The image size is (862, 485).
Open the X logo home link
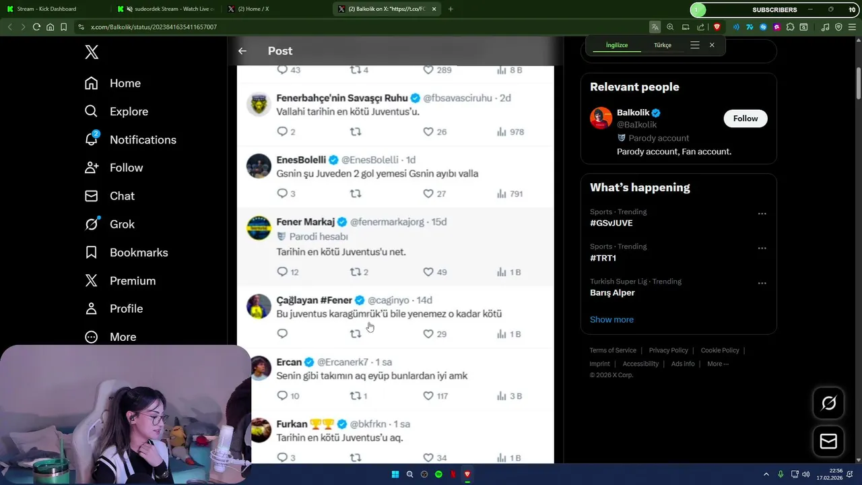point(92,52)
